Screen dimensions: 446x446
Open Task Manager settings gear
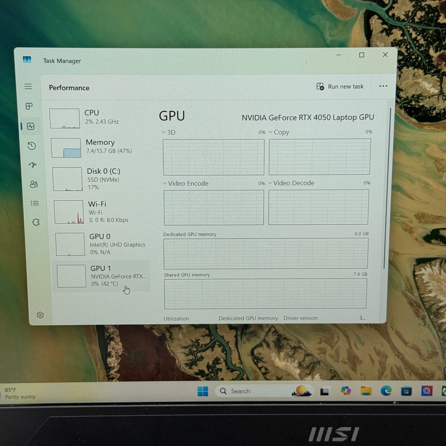pyautogui.click(x=40, y=315)
